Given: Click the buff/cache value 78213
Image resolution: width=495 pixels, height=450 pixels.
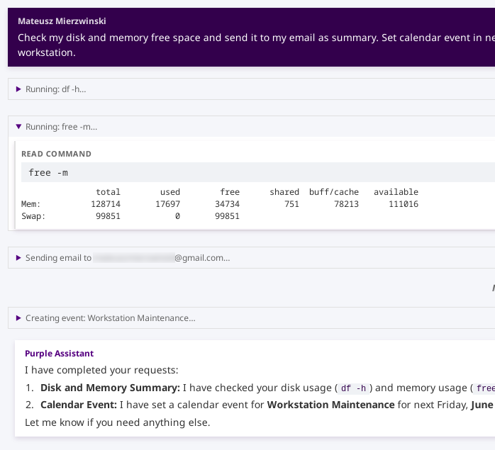Looking at the screenshot, I should (346, 204).
